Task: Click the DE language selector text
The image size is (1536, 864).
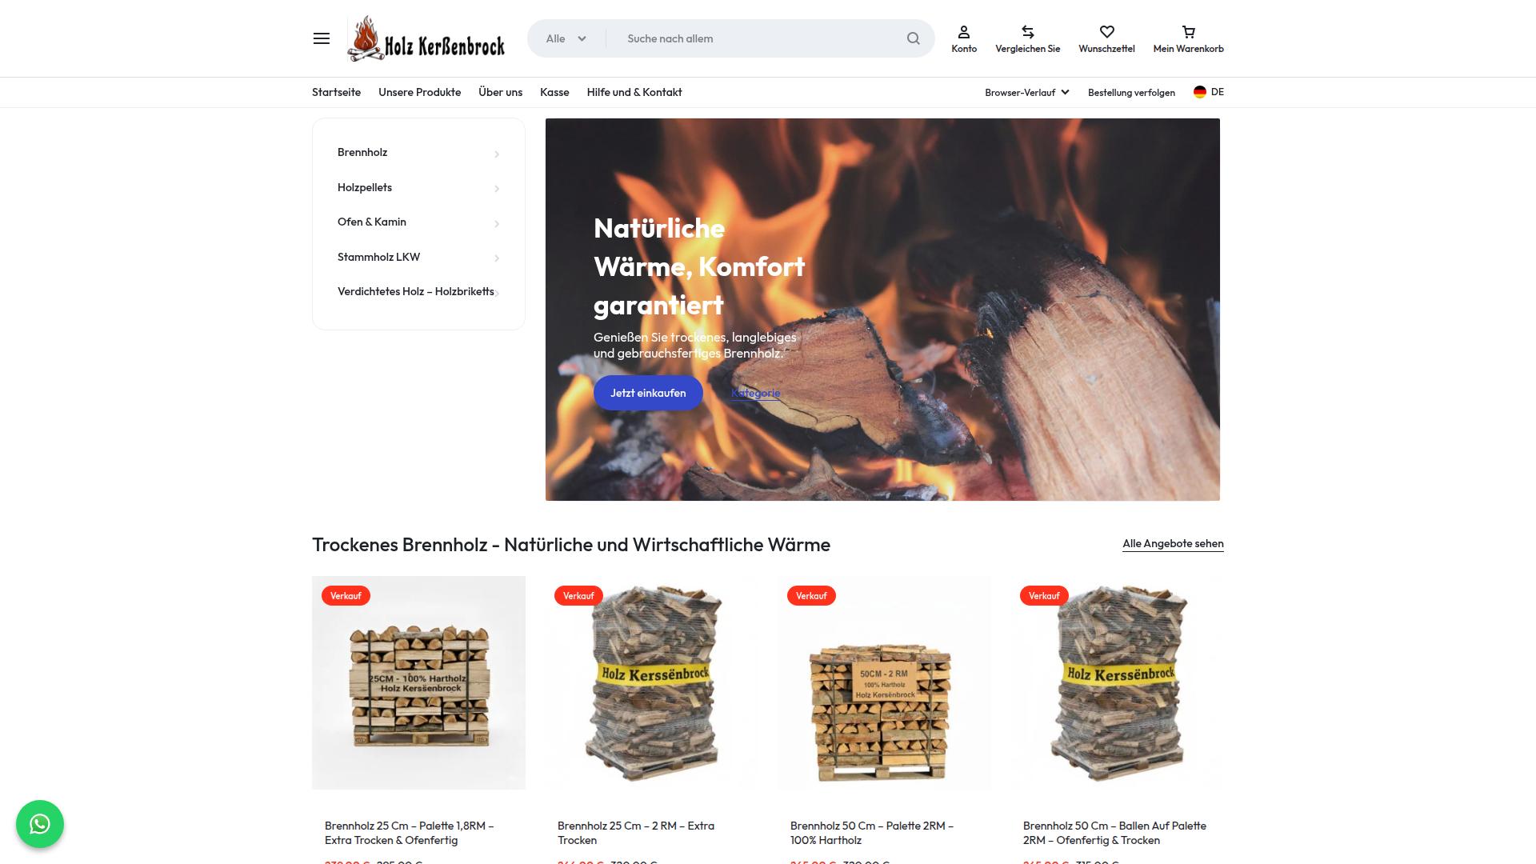Action: [1218, 92]
